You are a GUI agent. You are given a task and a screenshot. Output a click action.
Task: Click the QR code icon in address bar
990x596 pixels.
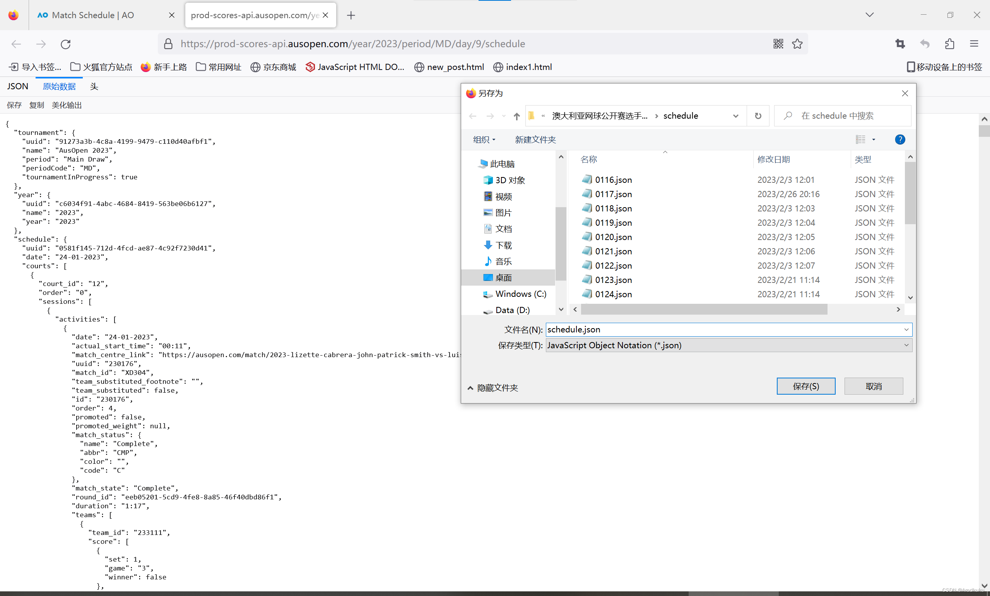[x=778, y=44]
